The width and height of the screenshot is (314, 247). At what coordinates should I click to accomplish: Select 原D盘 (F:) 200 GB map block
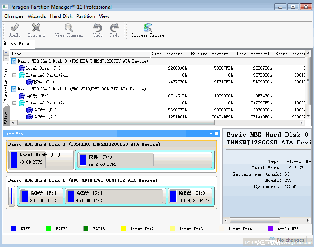coord(41,197)
